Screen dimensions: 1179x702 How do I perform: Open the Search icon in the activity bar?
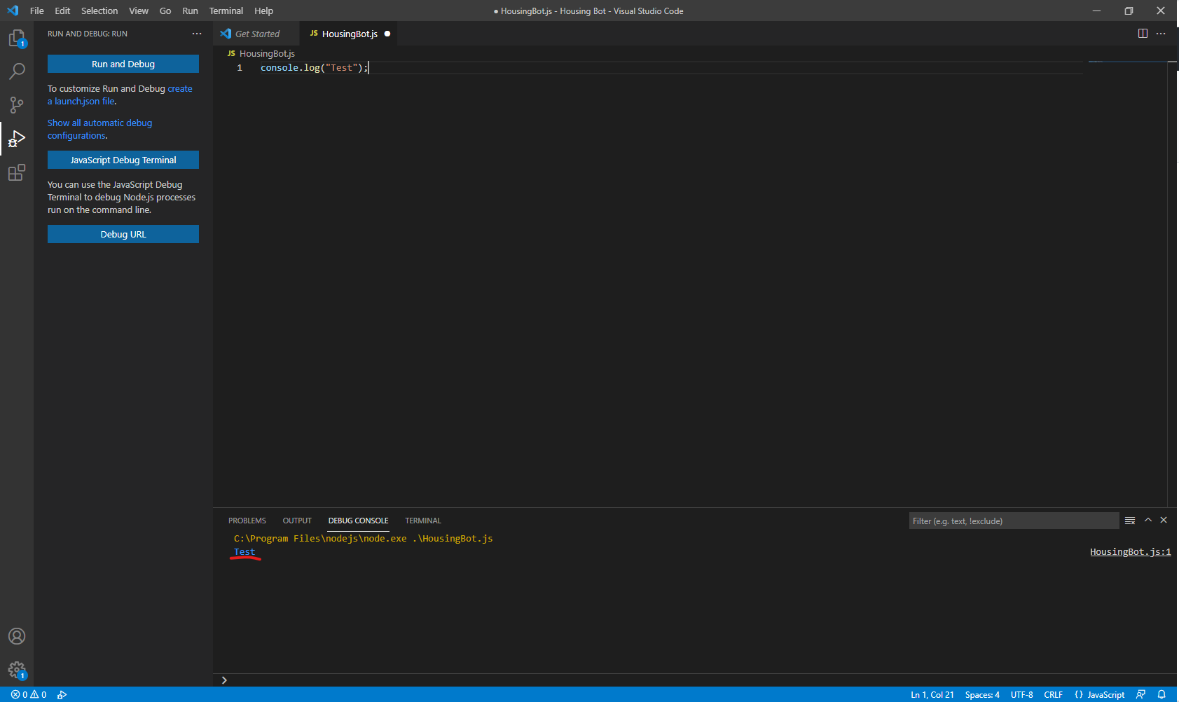[x=17, y=71]
